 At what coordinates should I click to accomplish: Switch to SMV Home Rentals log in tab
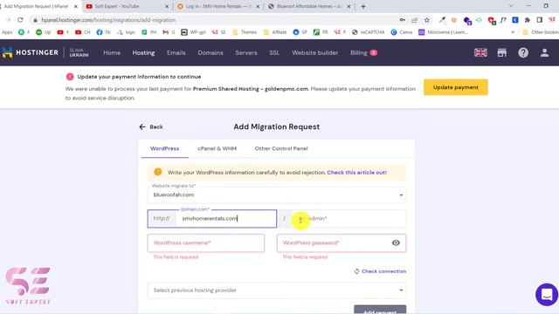[218, 6]
